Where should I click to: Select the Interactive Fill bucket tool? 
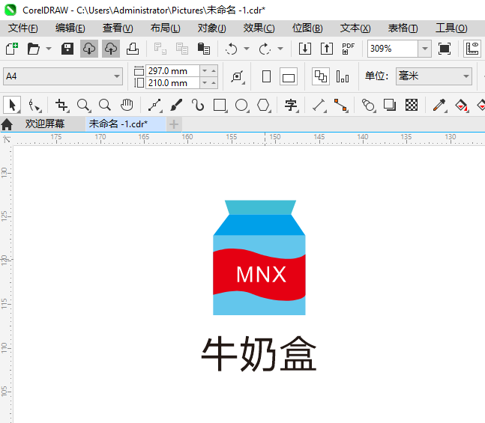coord(462,106)
